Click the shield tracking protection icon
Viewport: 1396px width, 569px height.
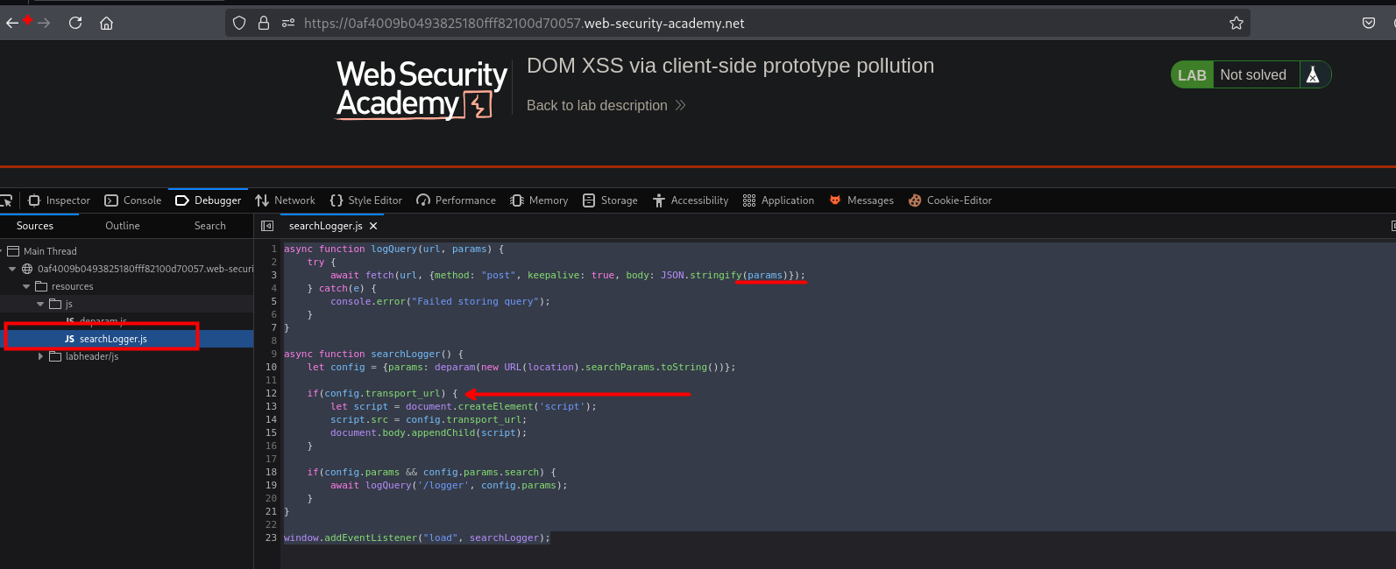click(239, 23)
